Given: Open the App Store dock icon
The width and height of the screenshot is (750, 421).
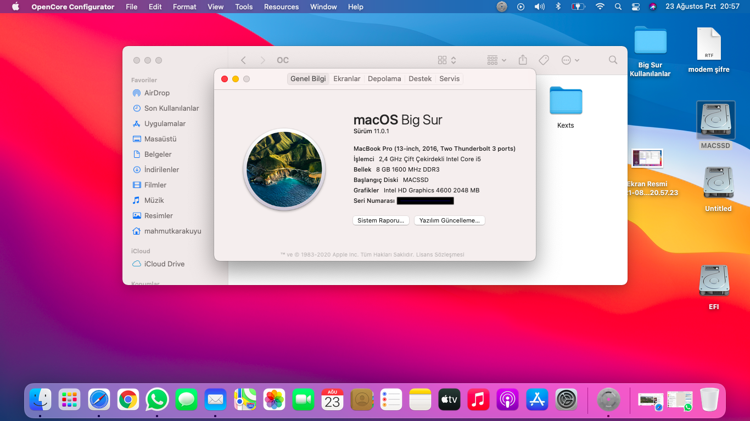Looking at the screenshot, I should pyautogui.click(x=537, y=400).
